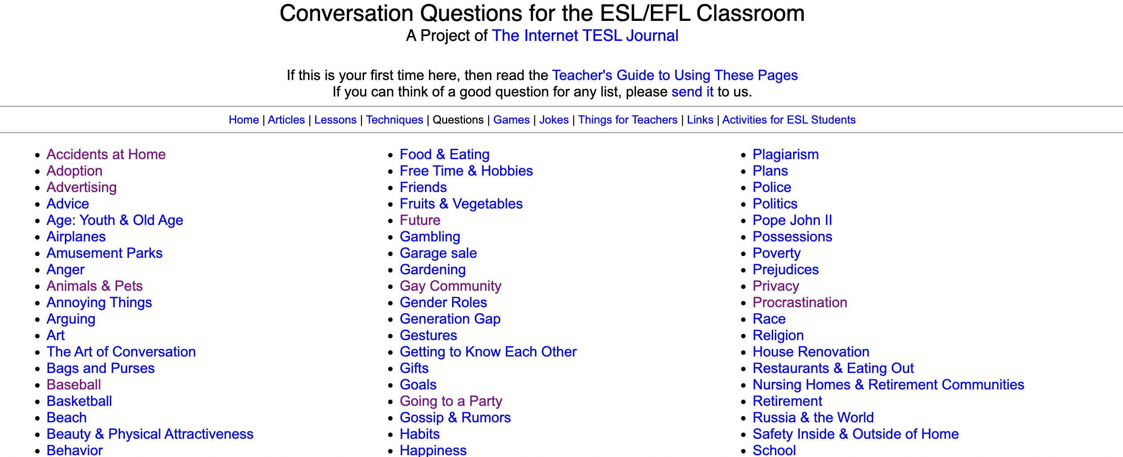Open the Jokes navigation link

point(554,120)
